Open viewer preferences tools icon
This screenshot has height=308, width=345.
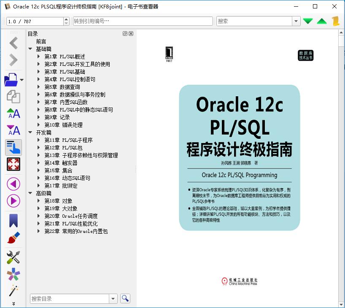click(13, 257)
